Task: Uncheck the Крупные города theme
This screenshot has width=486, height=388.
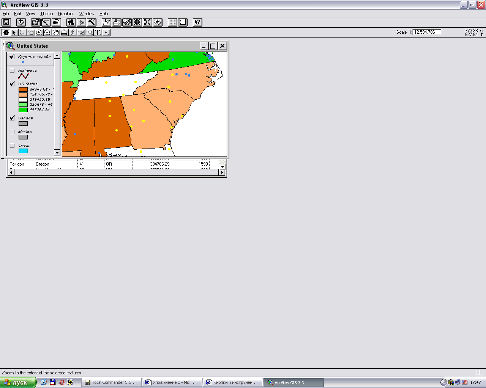Action: 12,57
